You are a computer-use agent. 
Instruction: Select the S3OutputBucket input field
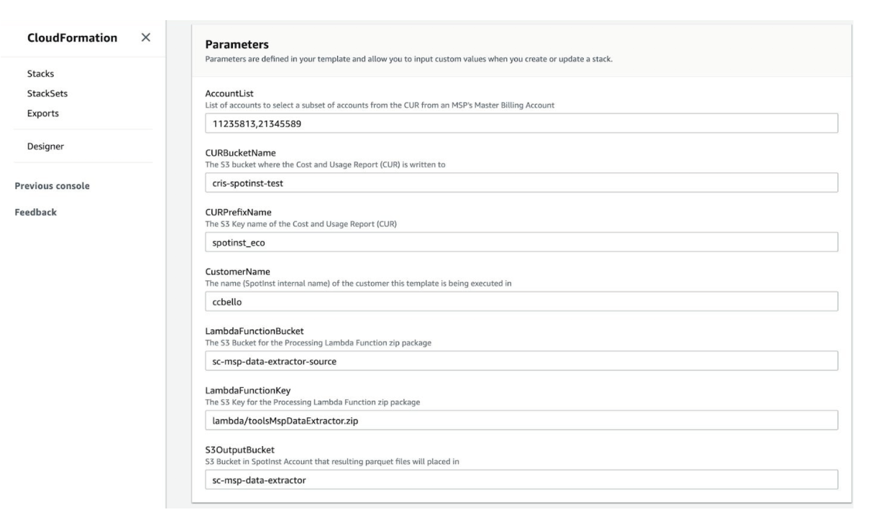(x=521, y=480)
